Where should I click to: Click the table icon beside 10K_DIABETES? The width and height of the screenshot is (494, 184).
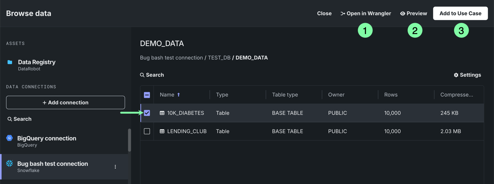tap(162, 113)
